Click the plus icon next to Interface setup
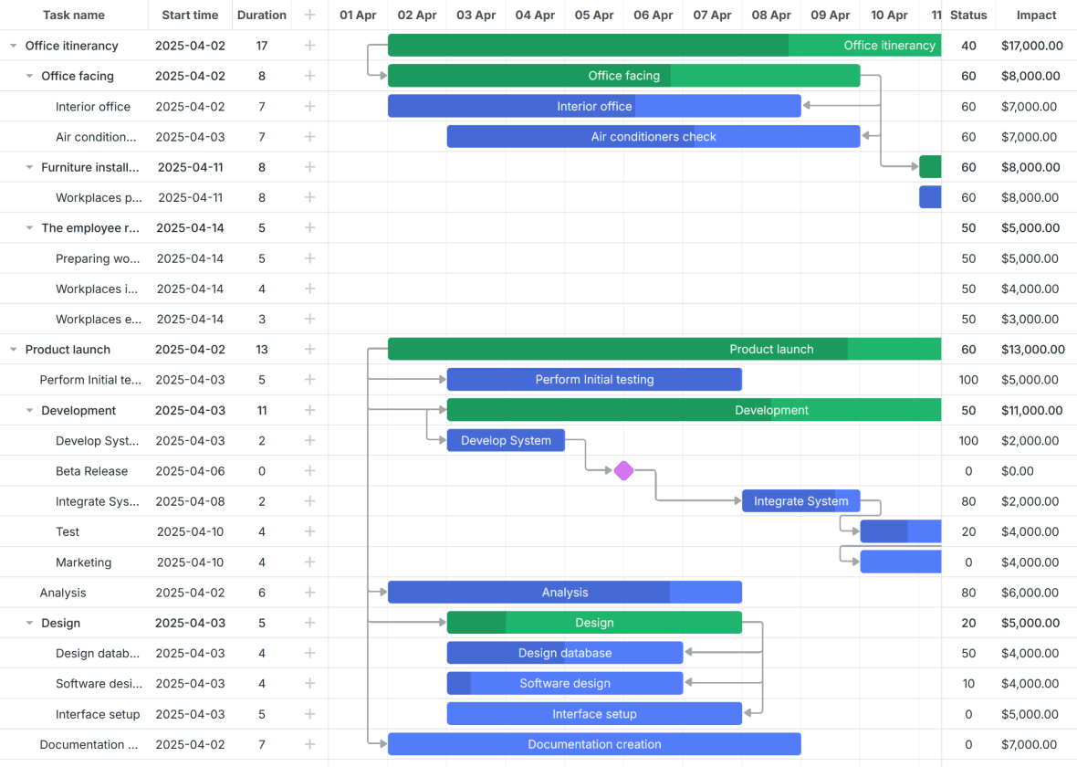 click(x=309, y=714)
